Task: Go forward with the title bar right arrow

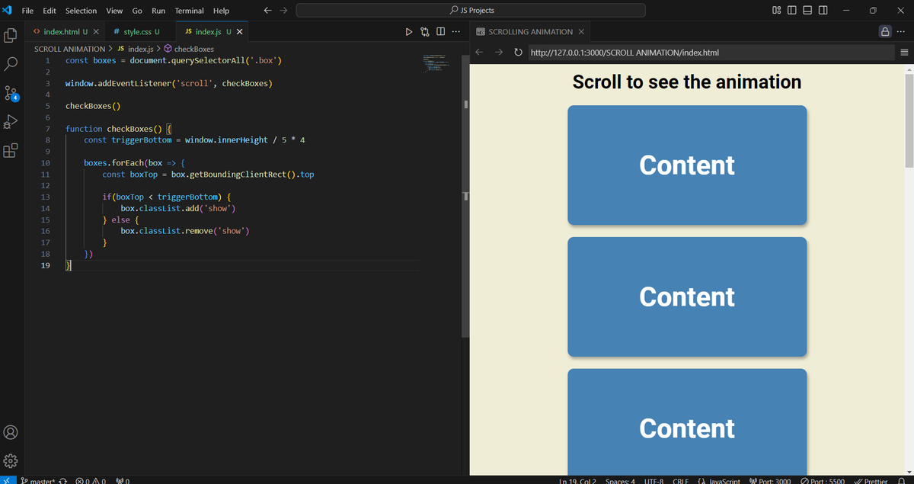Action: [283, 11]
